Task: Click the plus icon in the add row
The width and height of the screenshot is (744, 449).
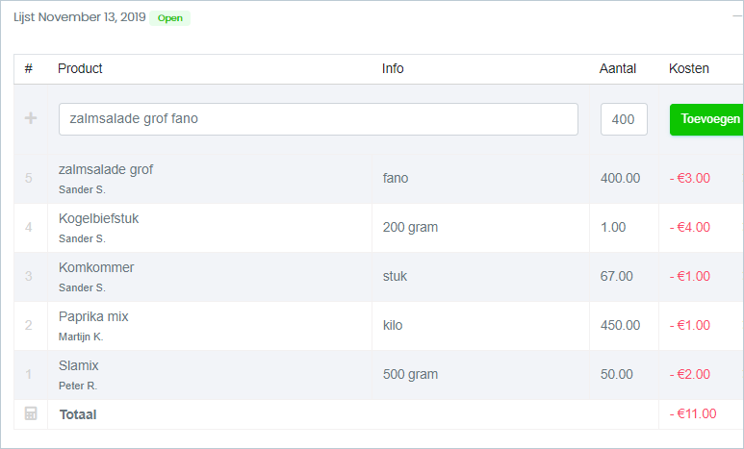Action: tap(30, 119)
